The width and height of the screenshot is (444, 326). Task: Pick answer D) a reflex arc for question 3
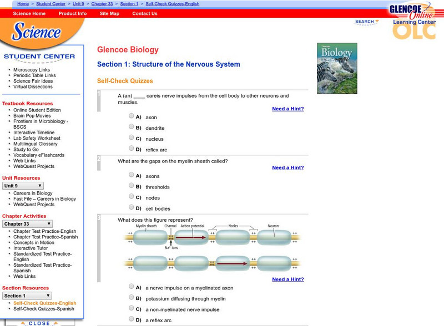[x=132, y=319]
